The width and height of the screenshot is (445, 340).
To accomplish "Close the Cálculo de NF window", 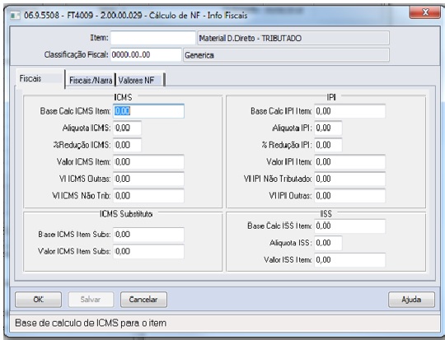I will tap(425, 12).
